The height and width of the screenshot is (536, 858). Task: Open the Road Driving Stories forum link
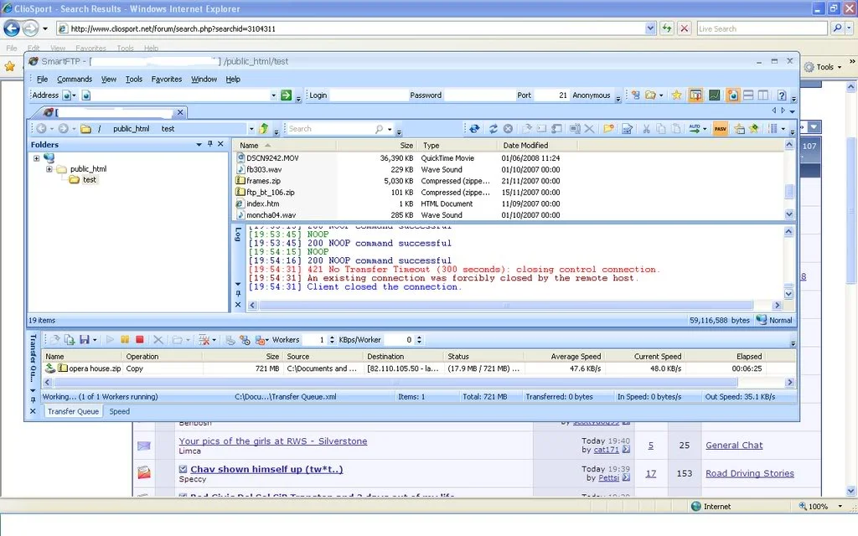[750, 473]
